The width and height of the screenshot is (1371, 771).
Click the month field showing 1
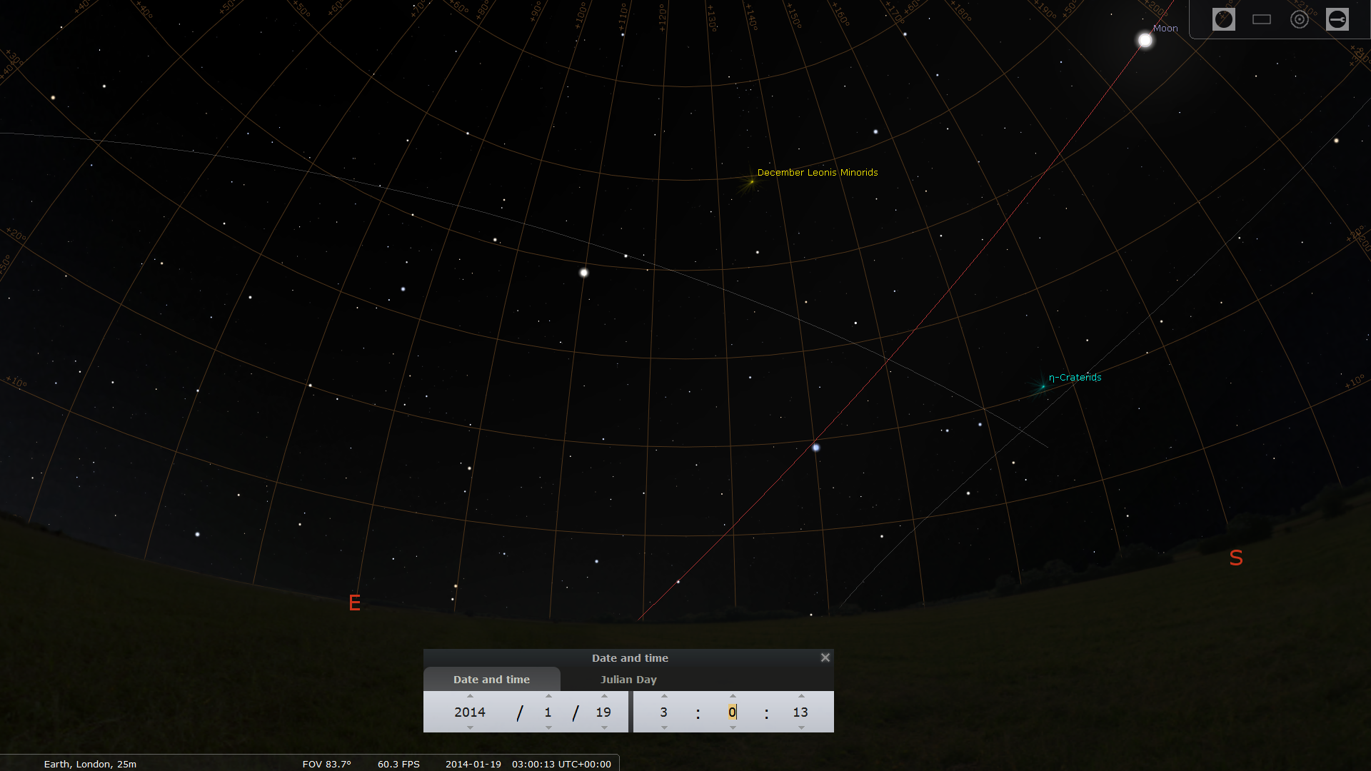pos(548,712)
